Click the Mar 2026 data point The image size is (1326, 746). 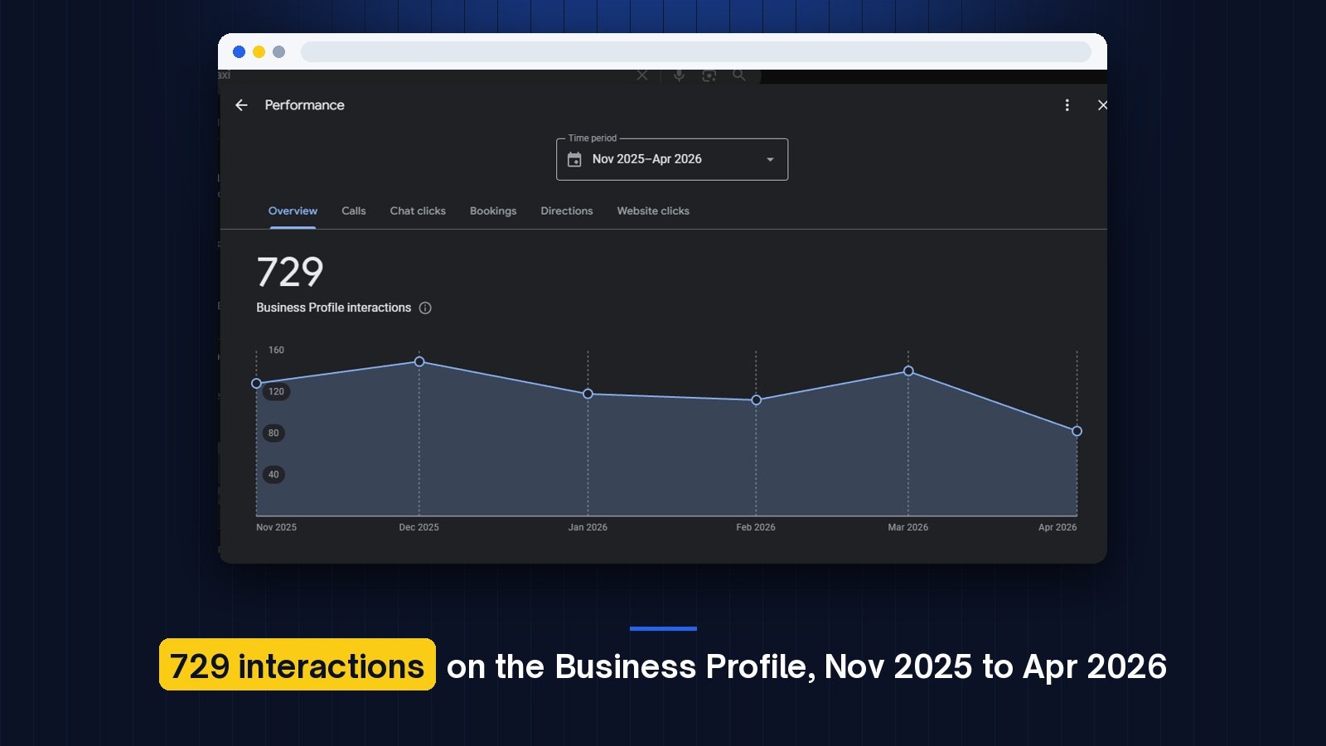tap(908, 371)
